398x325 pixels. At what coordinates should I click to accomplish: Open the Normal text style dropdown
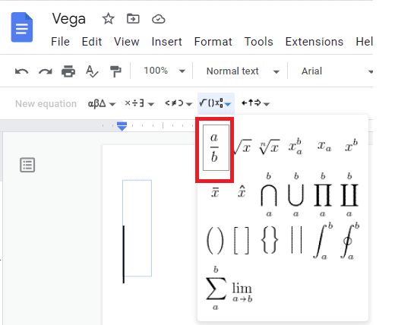pos(242,71)
